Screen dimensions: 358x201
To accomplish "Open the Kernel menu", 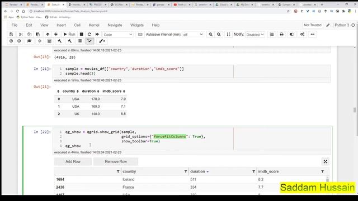I will coord(94,25).
